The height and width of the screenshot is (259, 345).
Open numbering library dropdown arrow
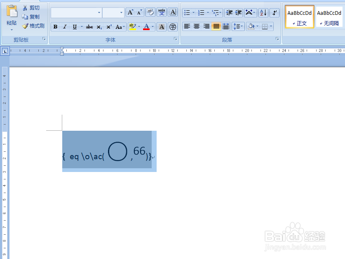click(208, 12)
